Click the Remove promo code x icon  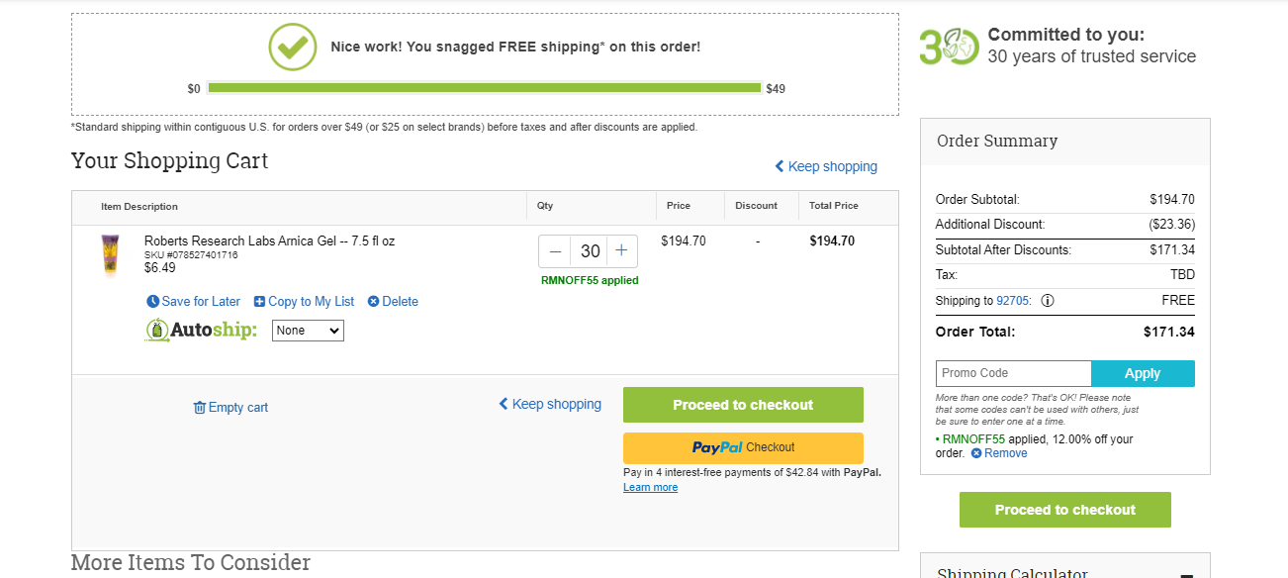(x=976, y=453)
